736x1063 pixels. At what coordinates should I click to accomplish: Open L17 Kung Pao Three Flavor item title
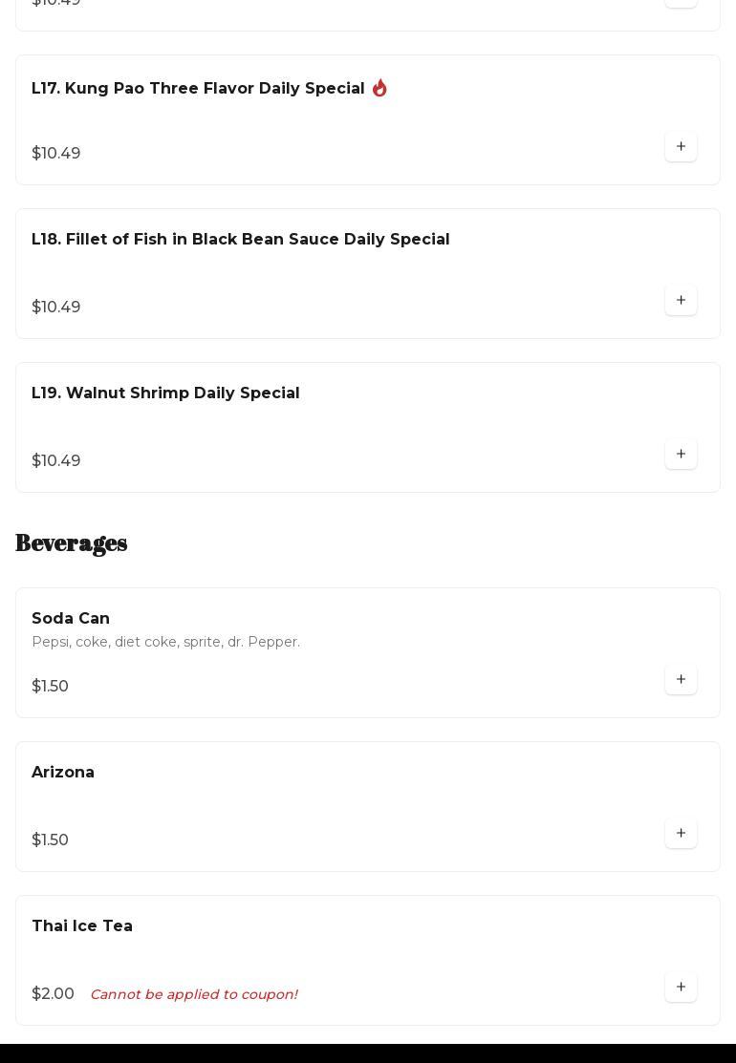(x=198, y=89)
